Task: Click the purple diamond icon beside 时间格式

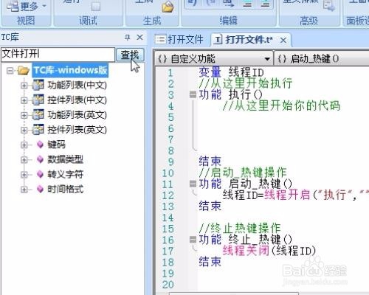Action: (x=40, y=189)
